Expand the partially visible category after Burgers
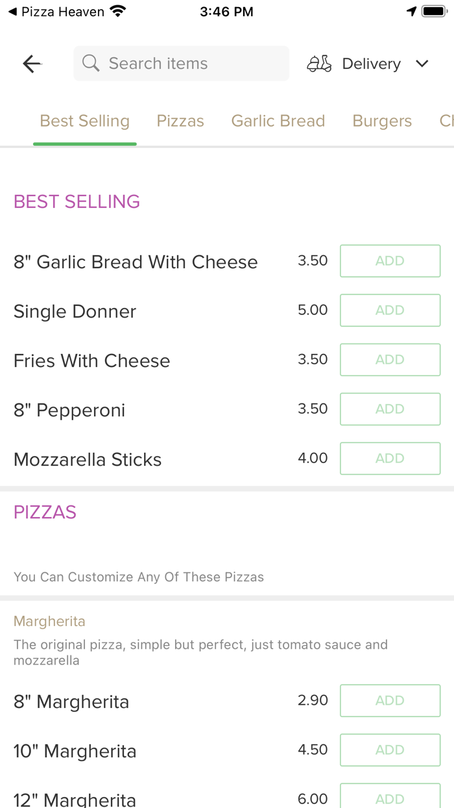The height and width of the screenshot is (808, 454). 445,121
